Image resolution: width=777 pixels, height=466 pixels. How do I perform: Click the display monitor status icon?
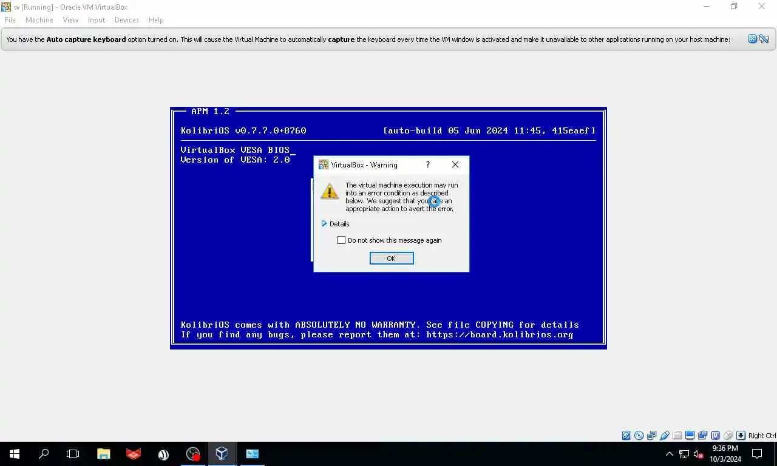[690, 436]
